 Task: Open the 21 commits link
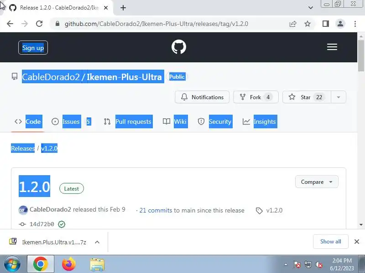[156, 210]
